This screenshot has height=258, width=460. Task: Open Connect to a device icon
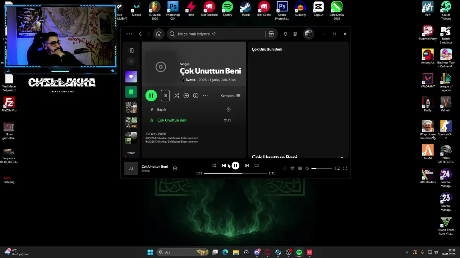(x=300, y=168)
